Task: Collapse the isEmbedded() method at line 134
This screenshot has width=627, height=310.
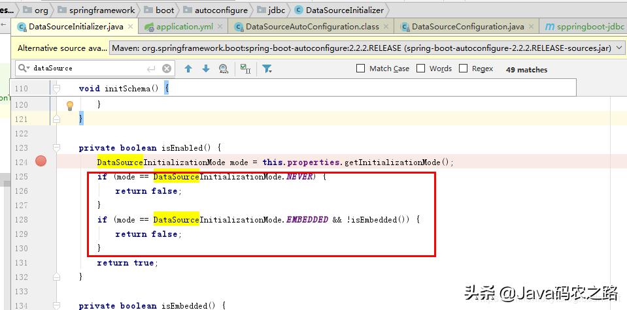Action: (x=56, y=305)
